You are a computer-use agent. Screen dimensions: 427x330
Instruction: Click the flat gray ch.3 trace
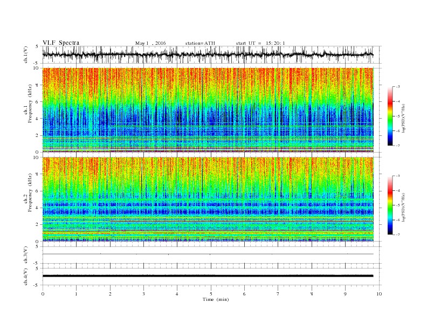[208, 254]
